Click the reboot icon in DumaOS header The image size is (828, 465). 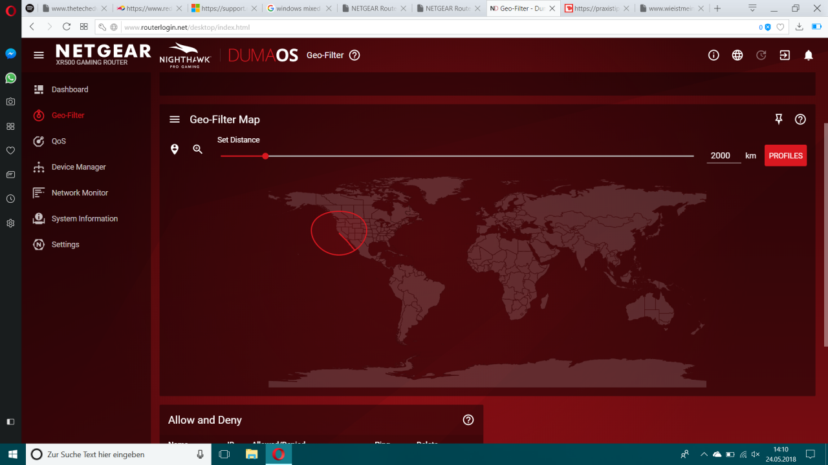point(761,55)
